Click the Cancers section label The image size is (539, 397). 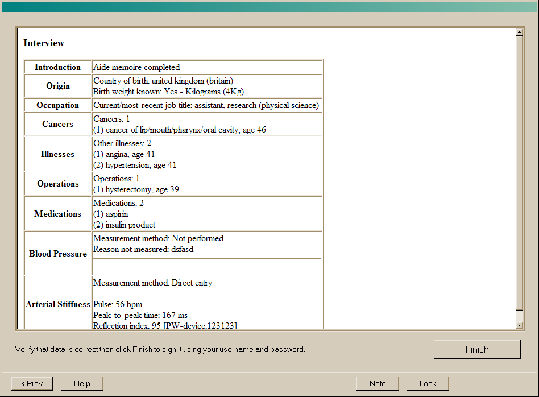(58, 124)
